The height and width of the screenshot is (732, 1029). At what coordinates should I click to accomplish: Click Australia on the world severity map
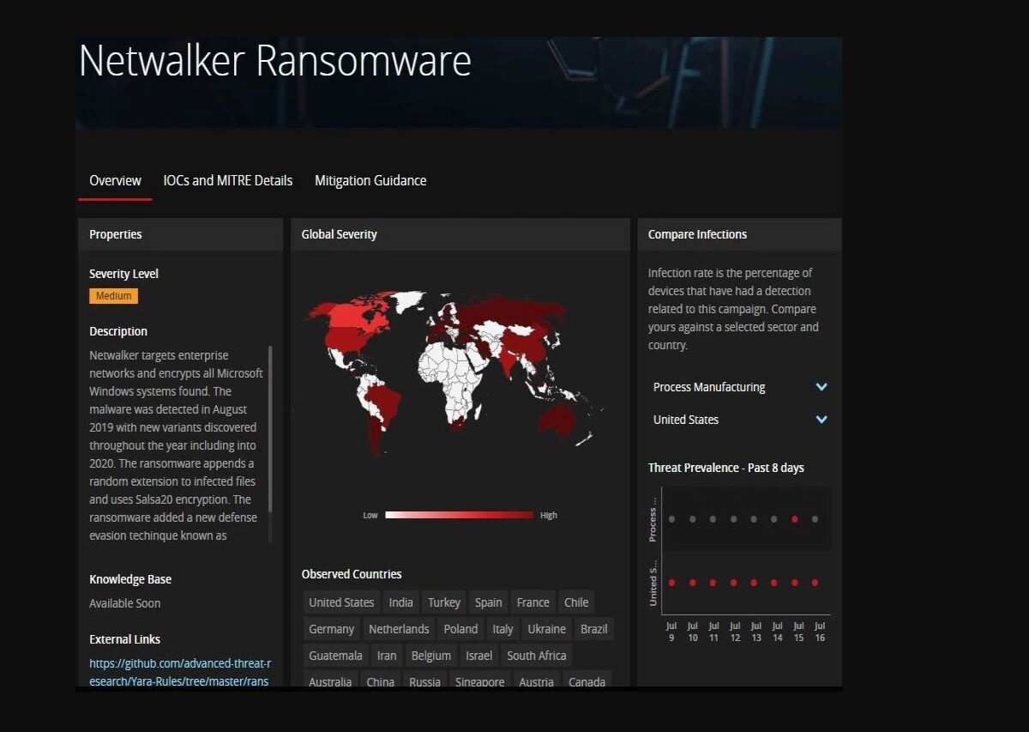(558, 420)
